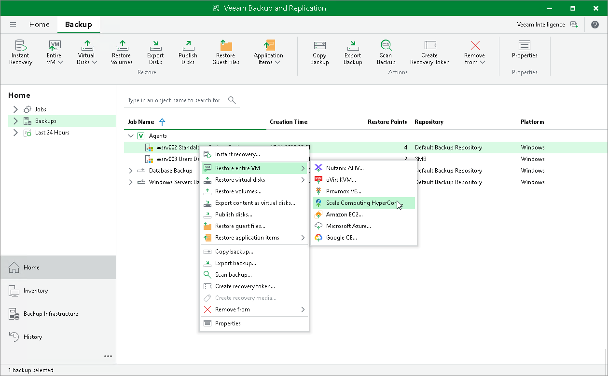Launch the Scan Backup action
This screenshot has width=608, height=376.
[x=386, y=52]
